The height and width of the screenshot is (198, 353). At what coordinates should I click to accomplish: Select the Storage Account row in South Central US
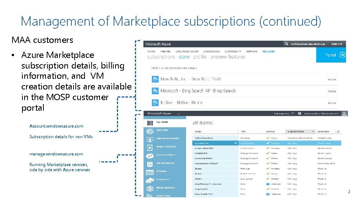pos(267,164)
